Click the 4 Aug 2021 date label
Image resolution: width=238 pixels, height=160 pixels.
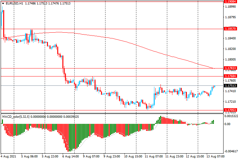8,156
